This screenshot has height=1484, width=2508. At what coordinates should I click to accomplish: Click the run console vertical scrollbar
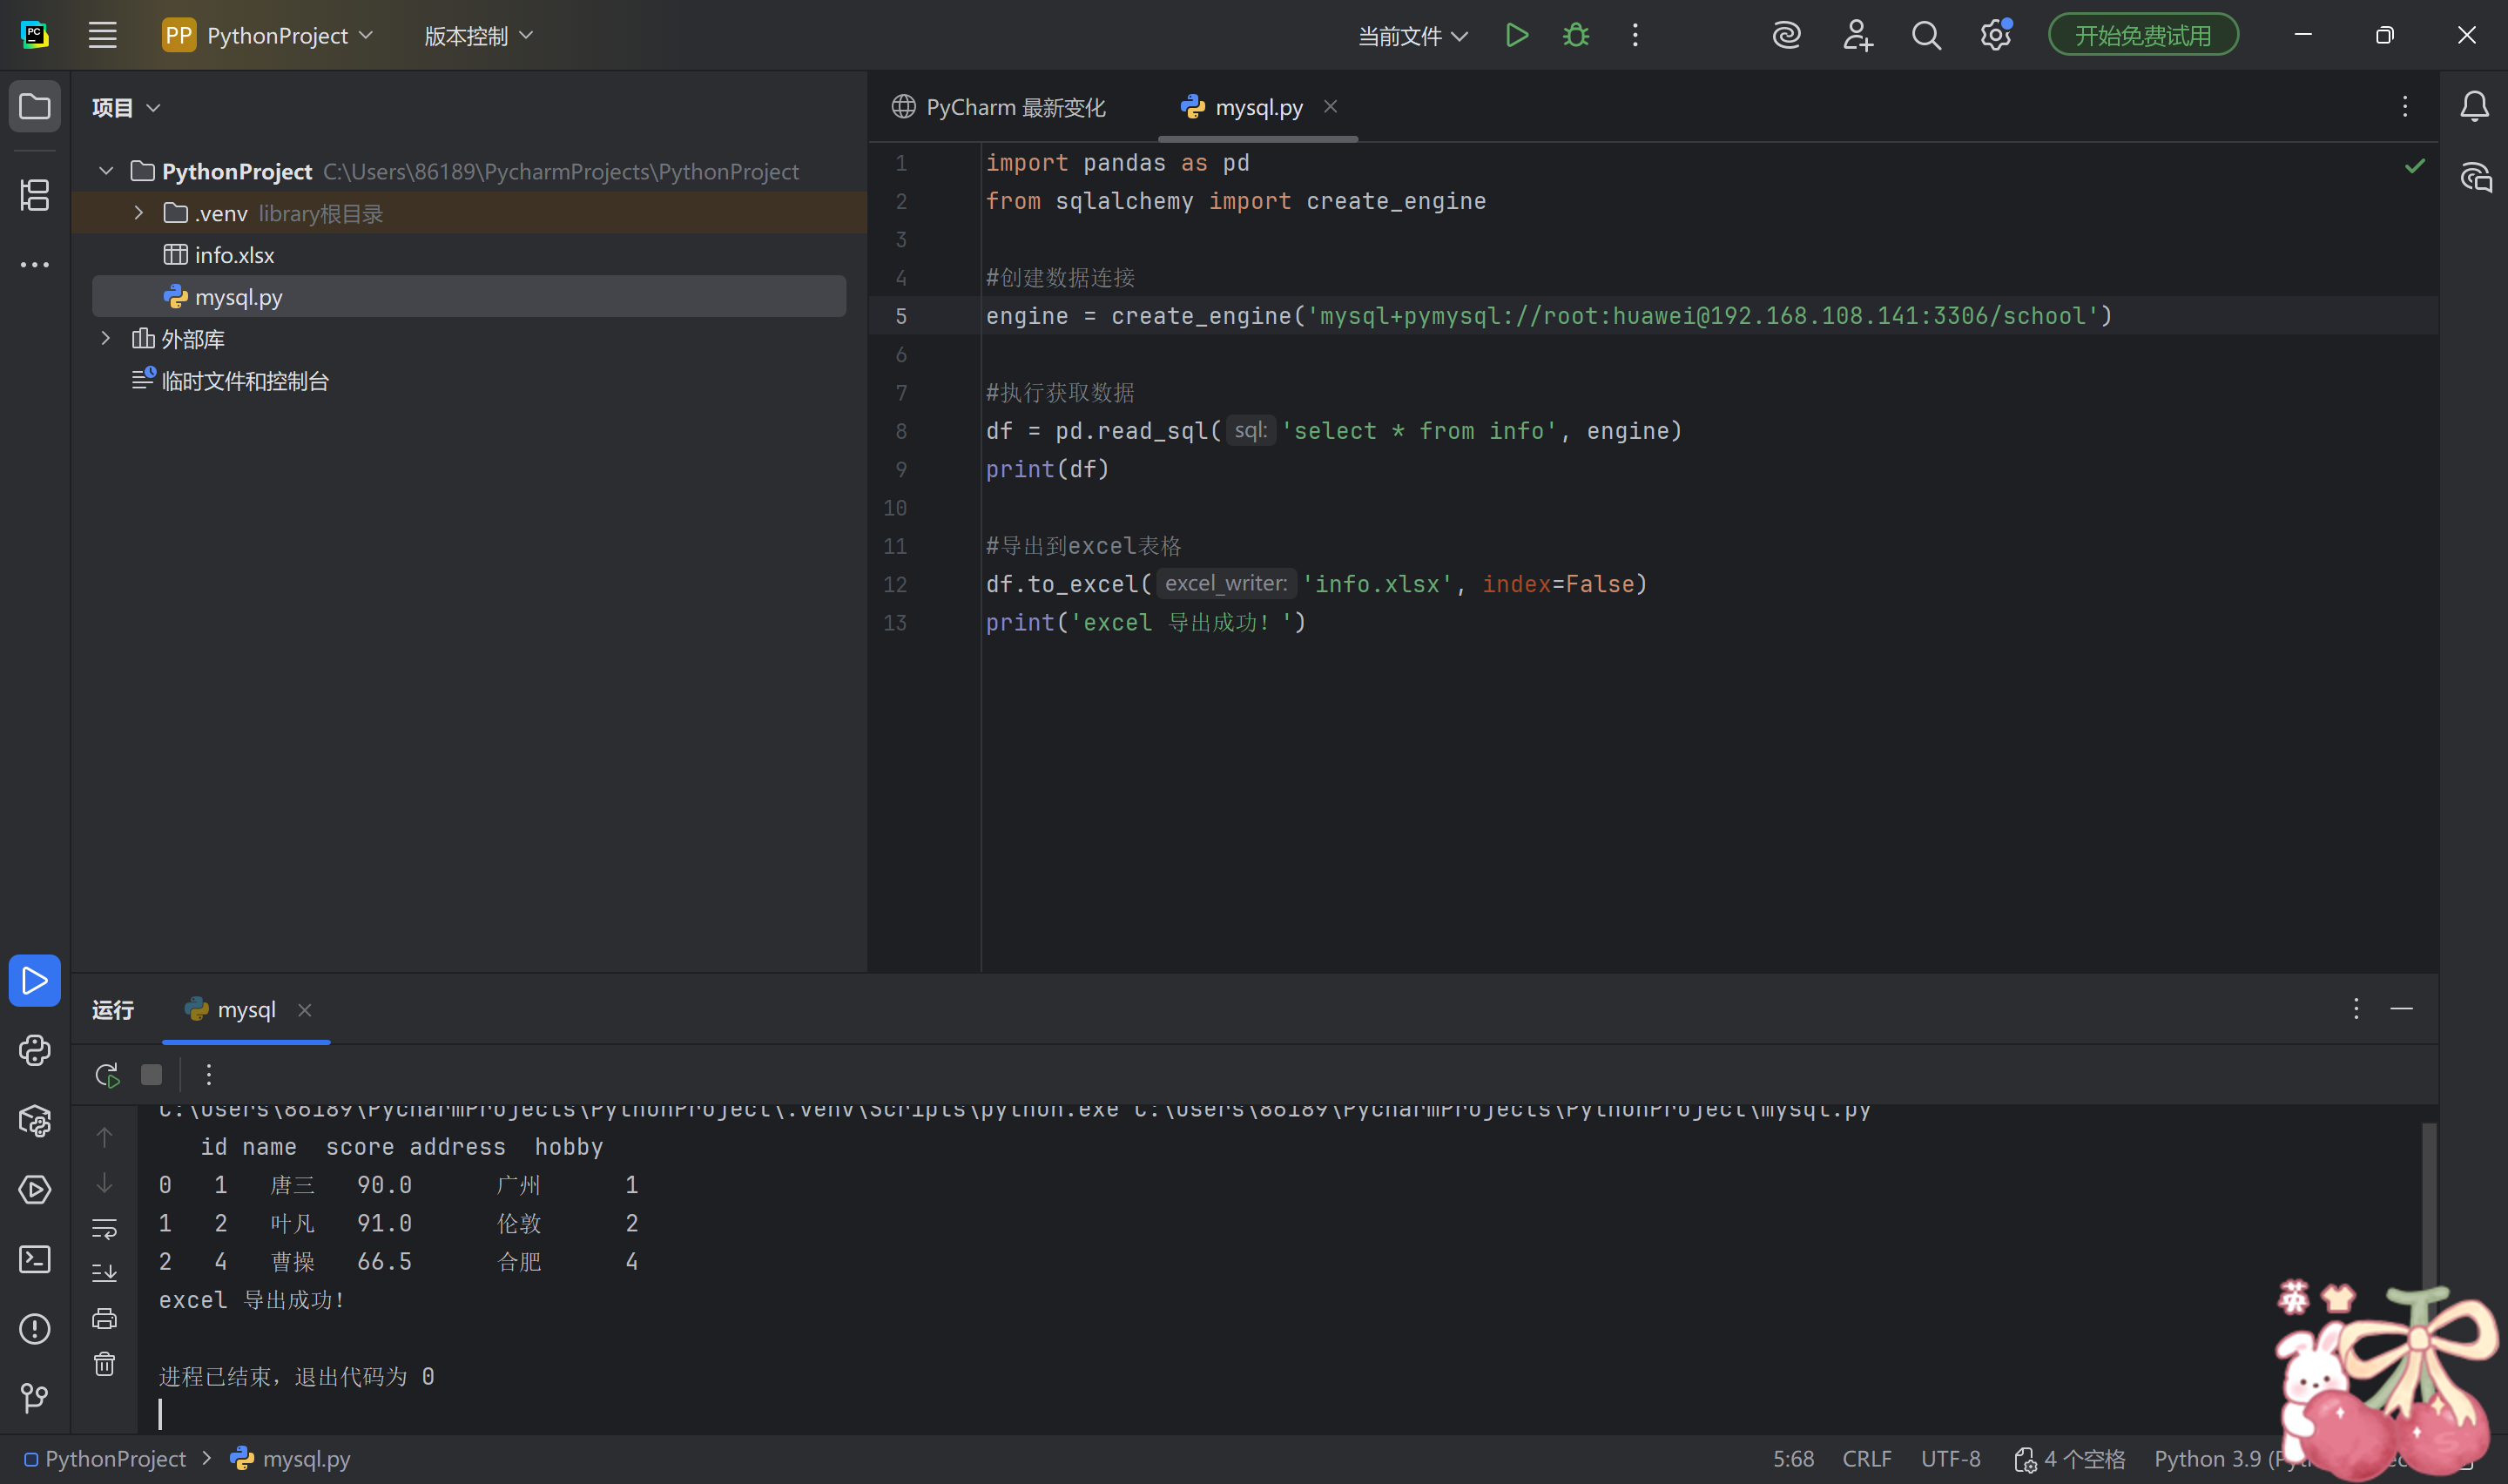tap(2428, 1210)
